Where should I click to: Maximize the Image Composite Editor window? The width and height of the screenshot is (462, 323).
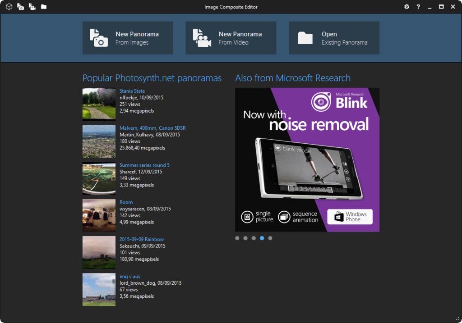441,7
